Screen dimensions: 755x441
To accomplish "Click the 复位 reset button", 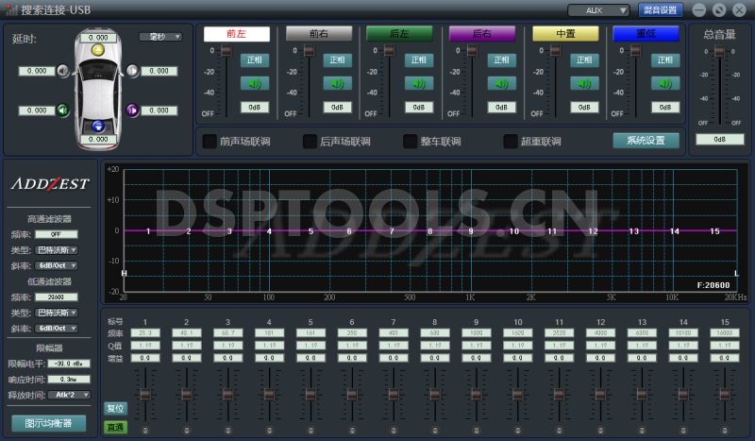I will tap(115, 409).
